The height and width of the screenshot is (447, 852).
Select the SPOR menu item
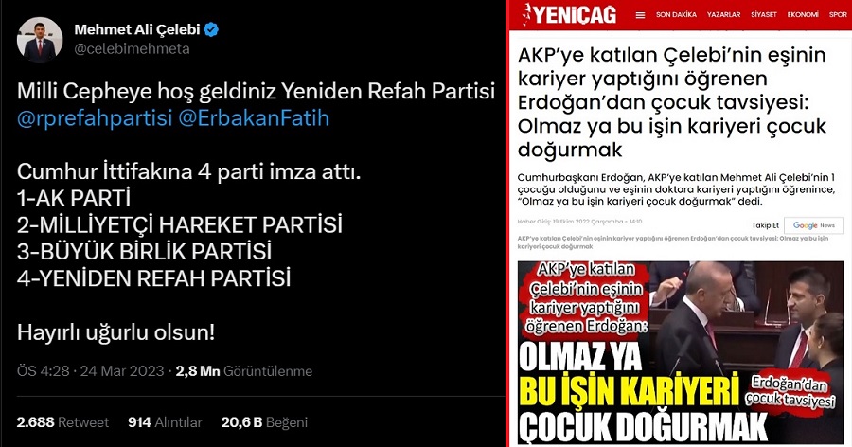pyautogui.click(x=838, y=15)
